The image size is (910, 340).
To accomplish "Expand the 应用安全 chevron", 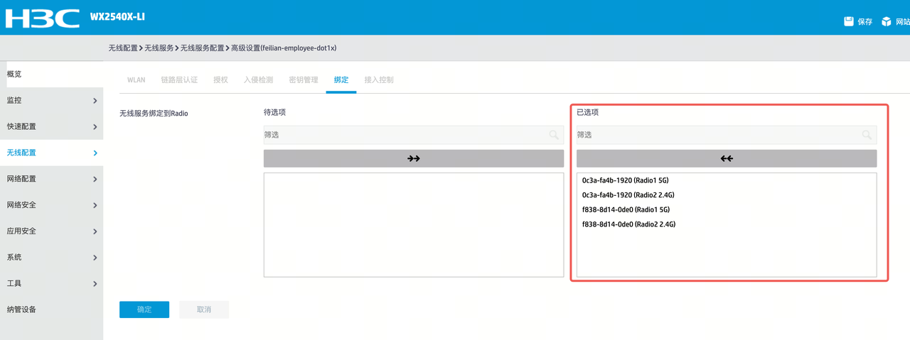I will [x=95, y=231].
